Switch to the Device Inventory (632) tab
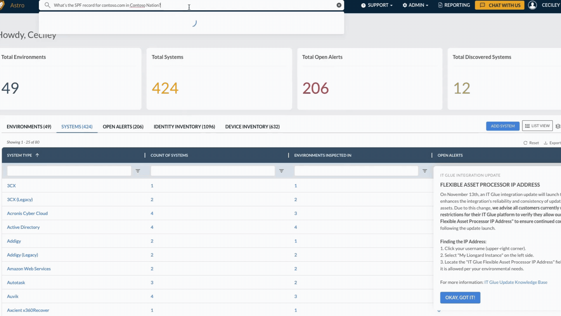 tap(252, 127)
